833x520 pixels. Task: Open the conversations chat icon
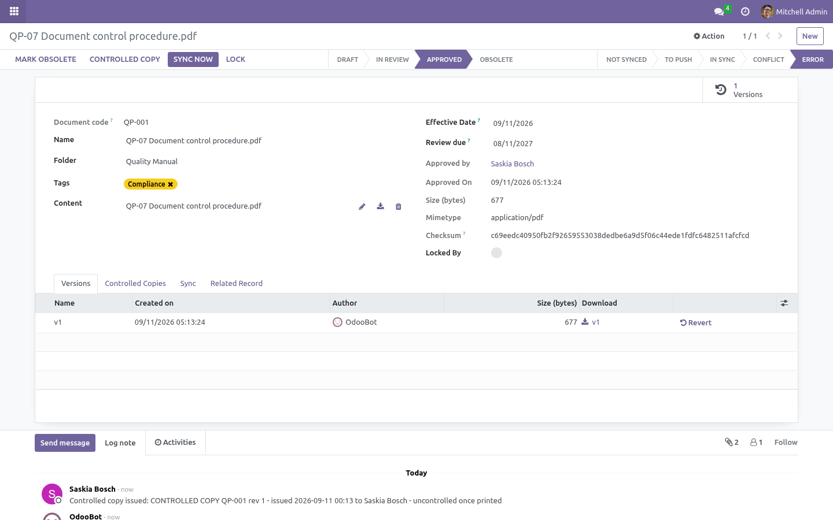click(719, 12)
